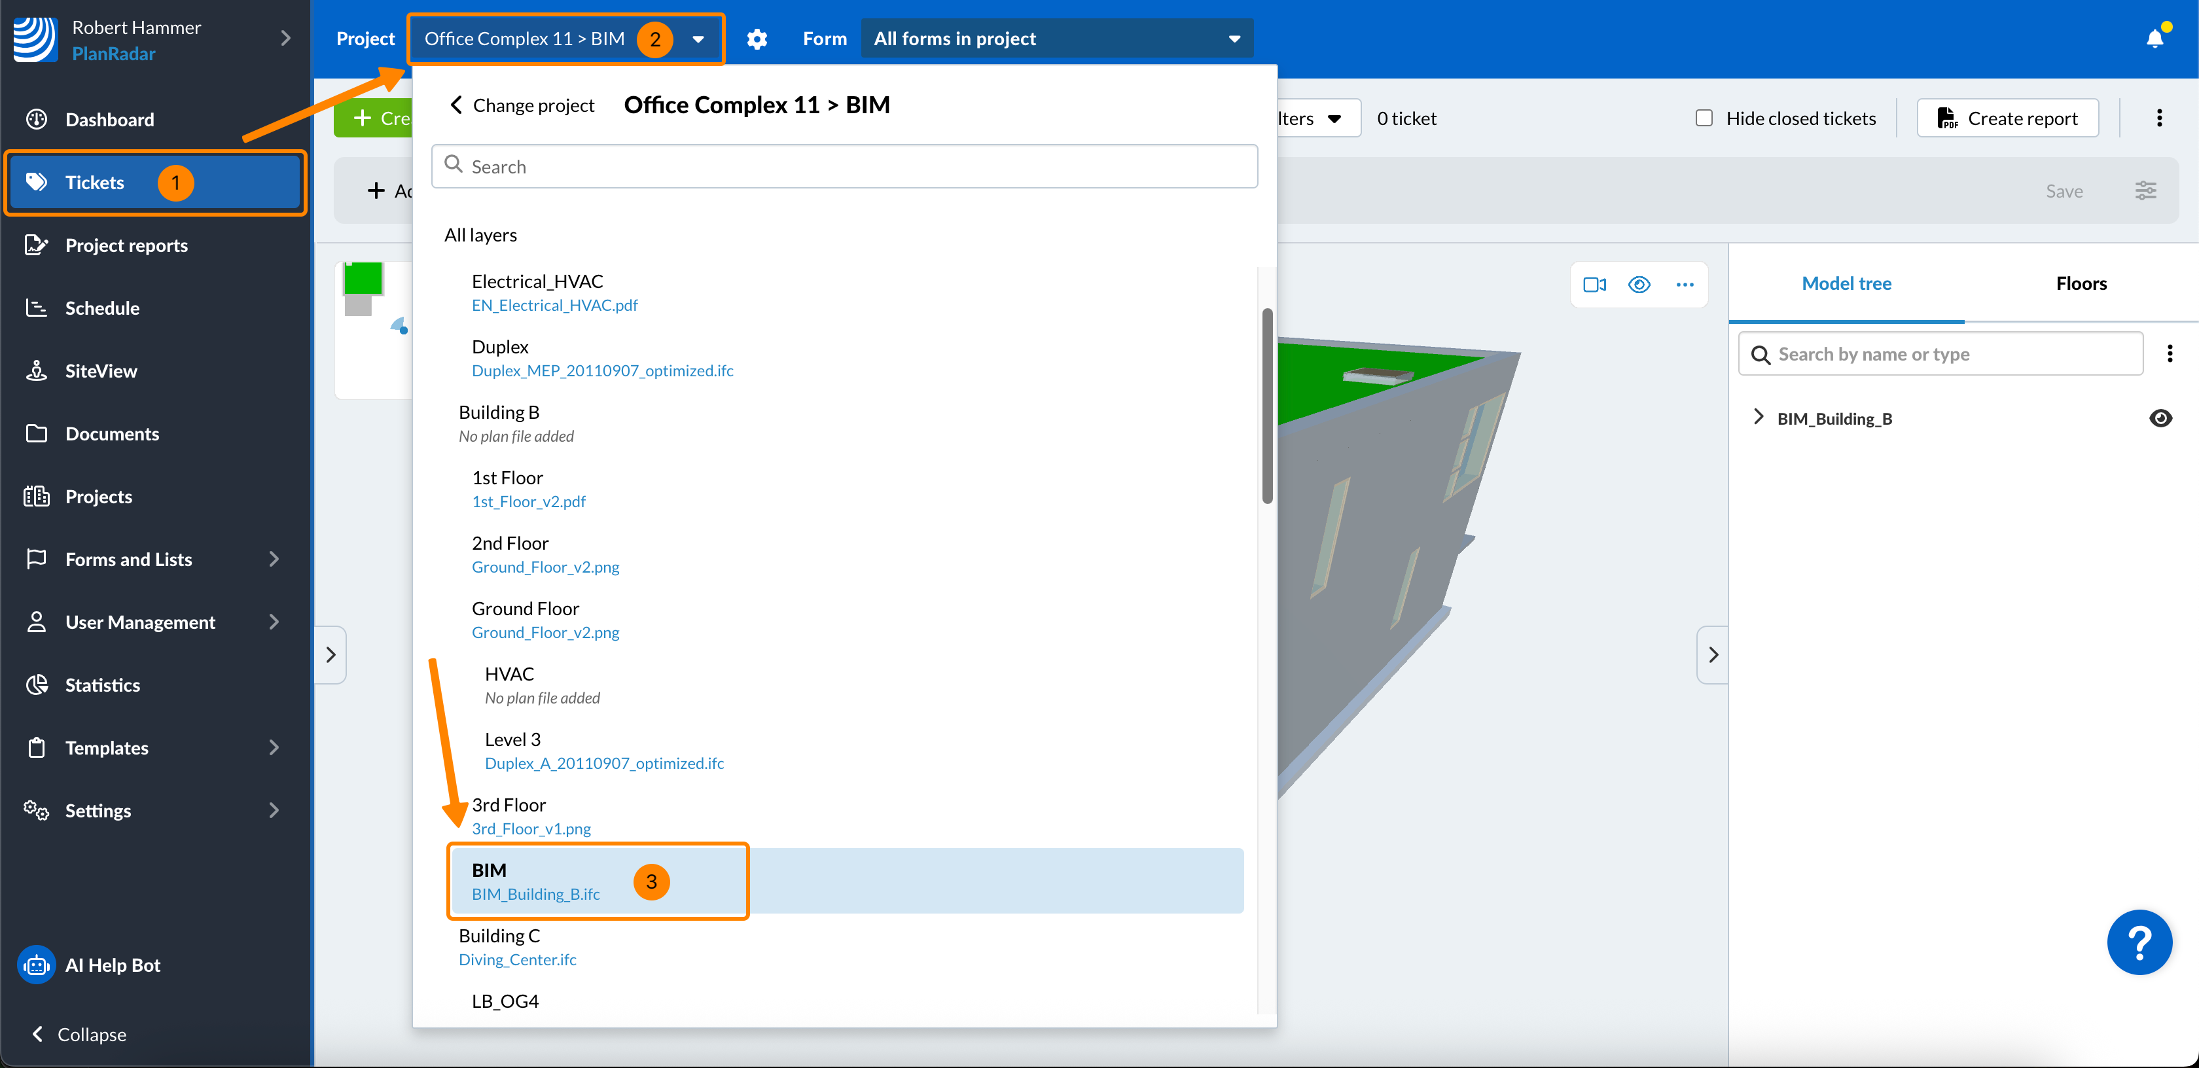This screenshot has width=2199, height=1068.
Task: Open the All forms in project dropdown
Action: point(1056,39)
